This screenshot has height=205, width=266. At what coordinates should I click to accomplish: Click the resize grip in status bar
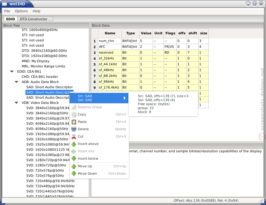[261, 201]
